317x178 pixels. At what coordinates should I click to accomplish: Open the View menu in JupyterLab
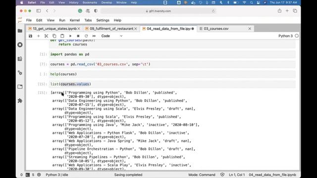[51, 20]
